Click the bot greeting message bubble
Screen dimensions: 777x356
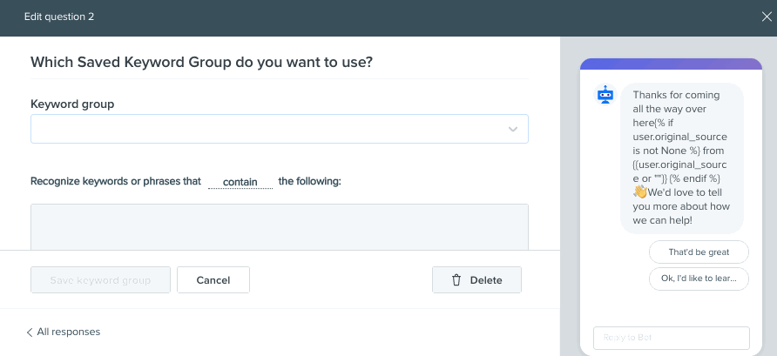coord(682,158)
